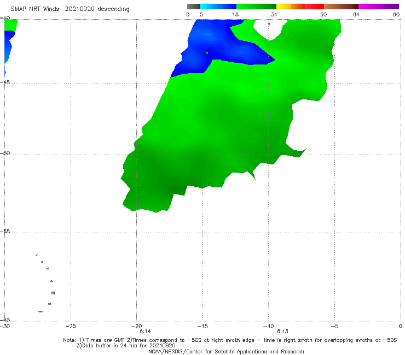Click the color bar label '5'
Screen dimensions: 405x355
[201, 14]
